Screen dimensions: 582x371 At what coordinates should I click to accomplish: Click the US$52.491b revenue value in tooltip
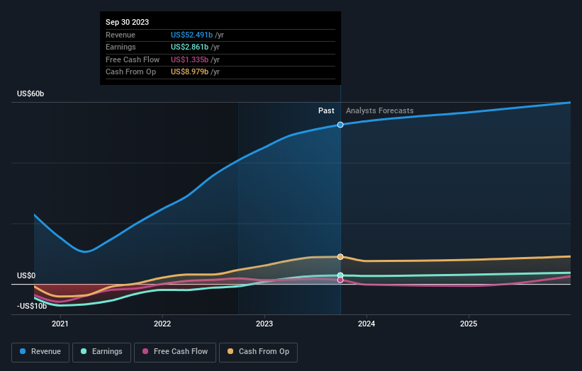tap(191, 35)
